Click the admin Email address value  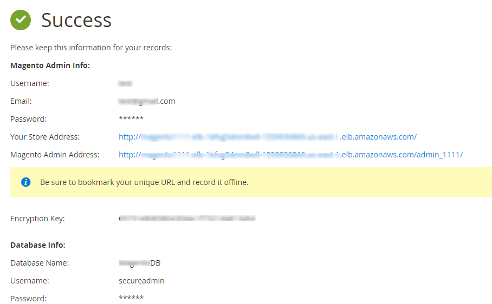pos(147,101)
